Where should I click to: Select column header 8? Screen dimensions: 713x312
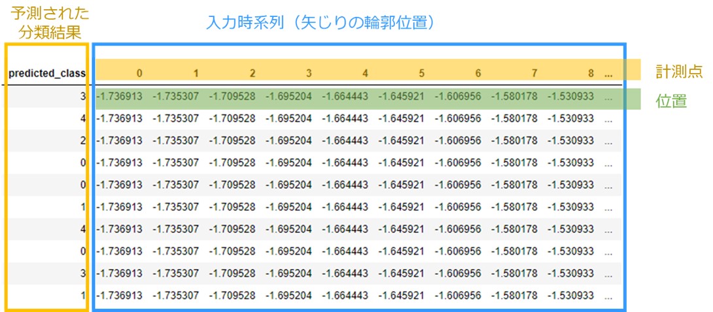pos(591,74)
